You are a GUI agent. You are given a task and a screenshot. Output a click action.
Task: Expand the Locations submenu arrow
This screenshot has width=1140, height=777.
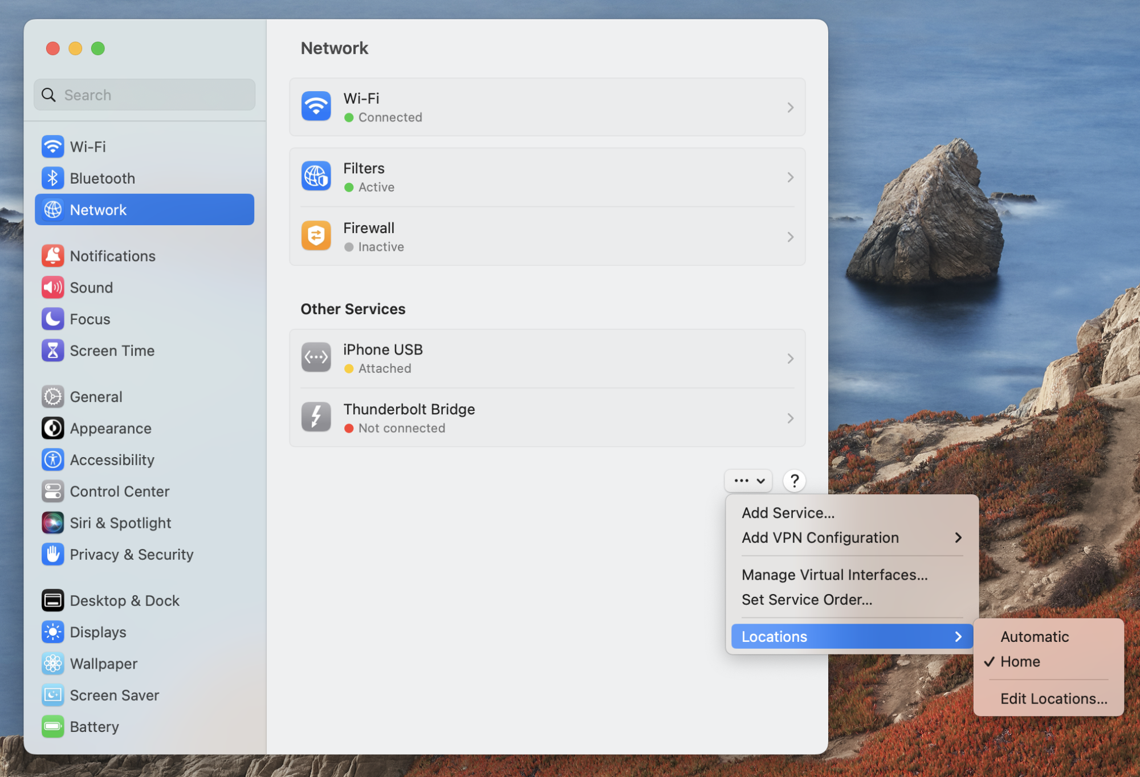click(x=958, y=637)
